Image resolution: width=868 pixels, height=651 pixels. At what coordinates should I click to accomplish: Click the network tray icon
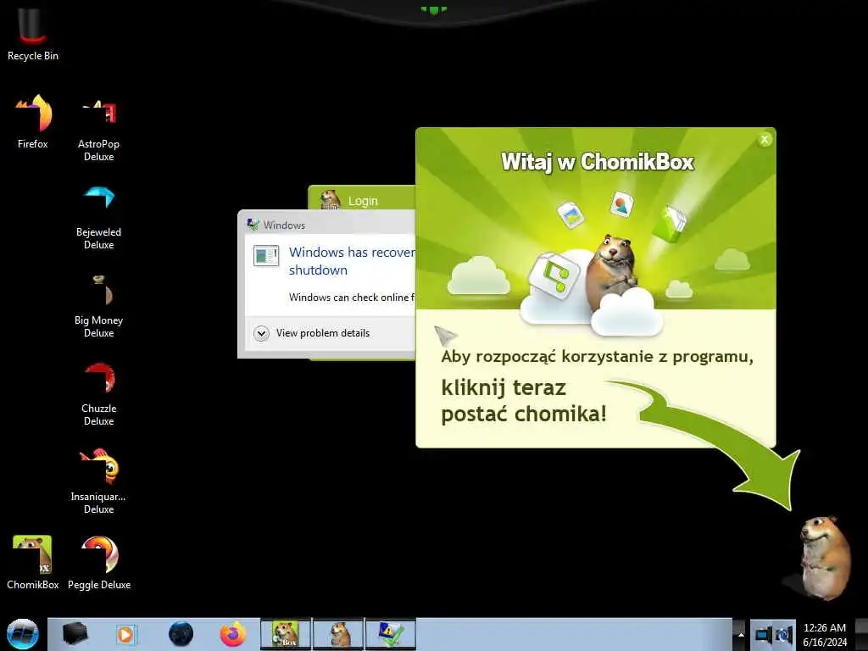(764, 634)
